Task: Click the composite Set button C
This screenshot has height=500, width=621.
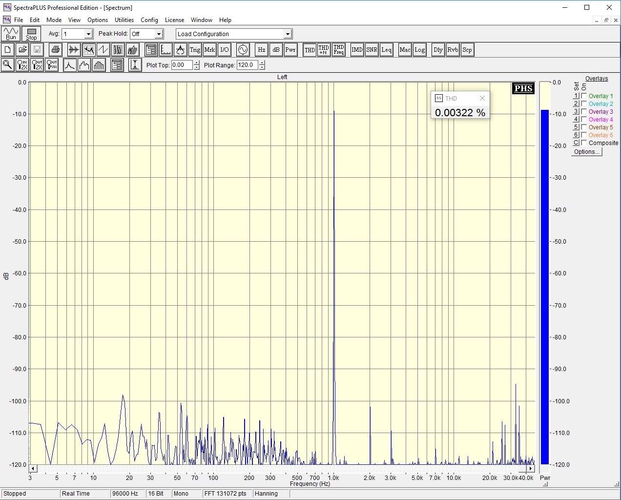Action: tap(576, 143)
